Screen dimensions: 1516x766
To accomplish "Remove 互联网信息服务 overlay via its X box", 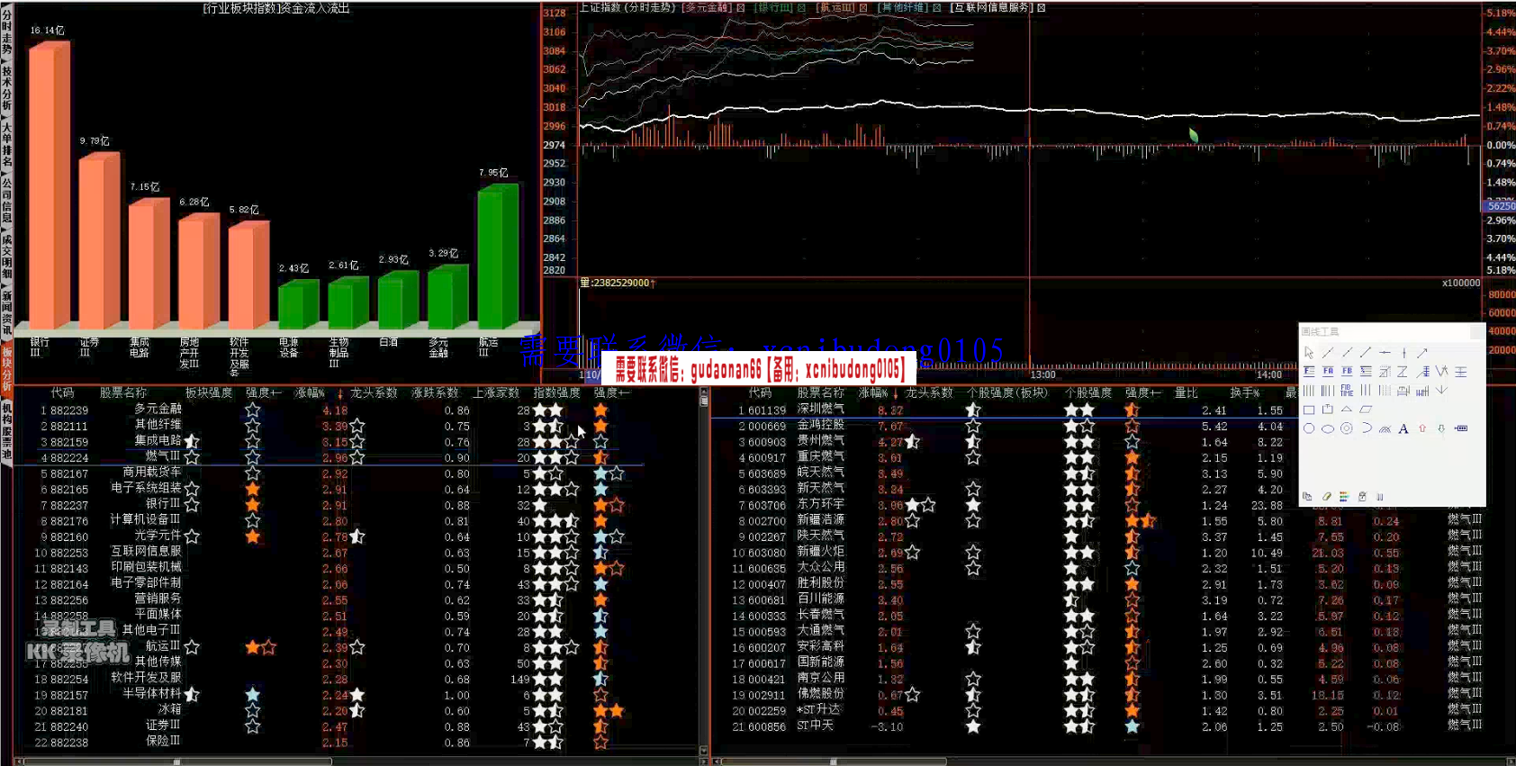I will 1042,8.
